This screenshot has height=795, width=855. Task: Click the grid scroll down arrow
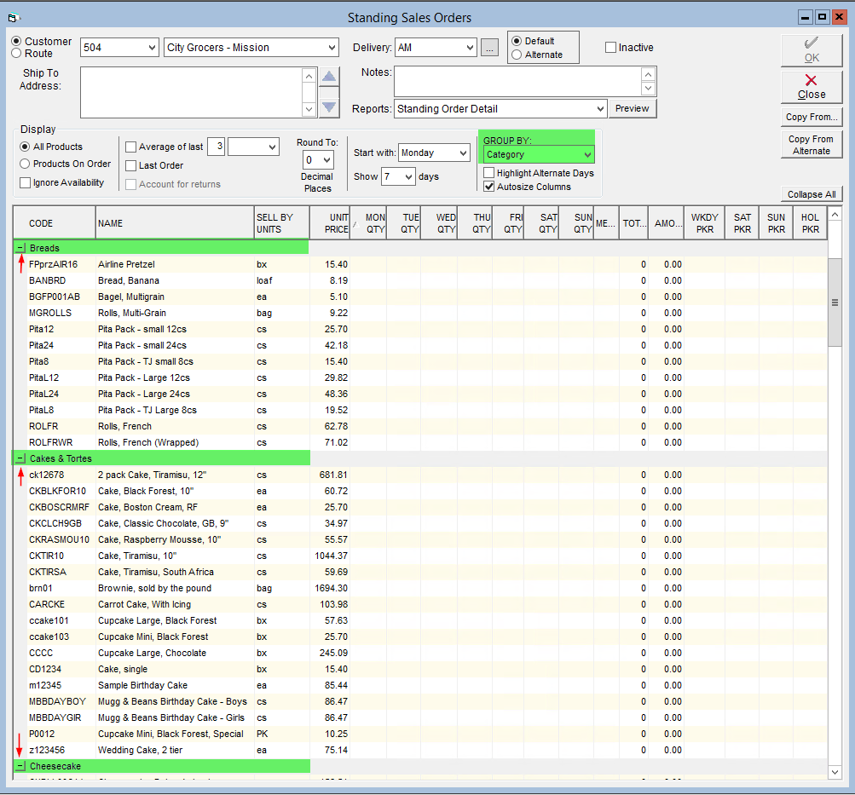[835, 772]
